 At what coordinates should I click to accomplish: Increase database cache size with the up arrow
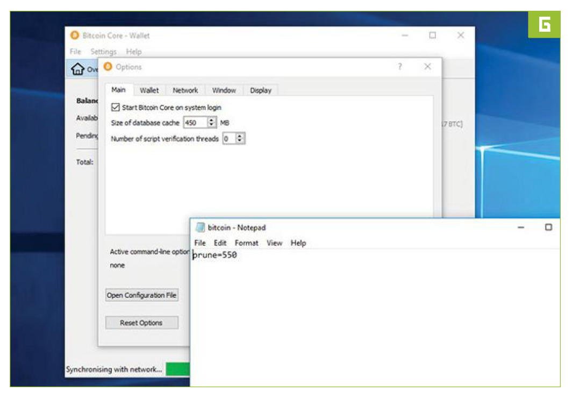click(211, 120)
